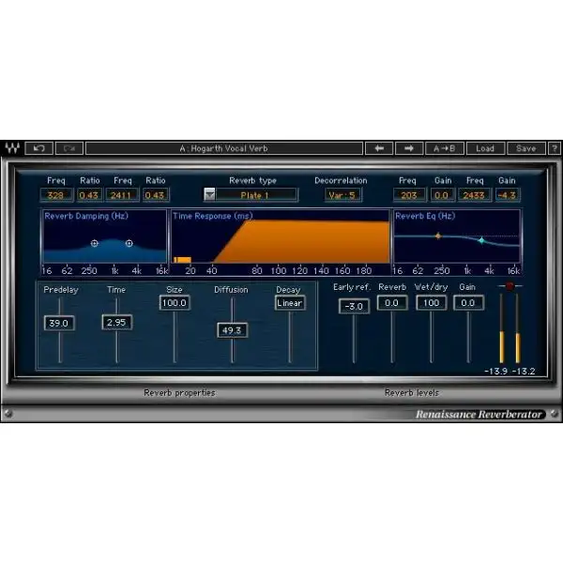Click the Redo arrow button
The width and height of the screenshot is (563, 563).
(68, 148)
